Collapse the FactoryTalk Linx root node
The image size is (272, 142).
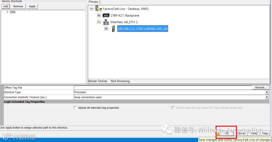[x=91, y=9]
